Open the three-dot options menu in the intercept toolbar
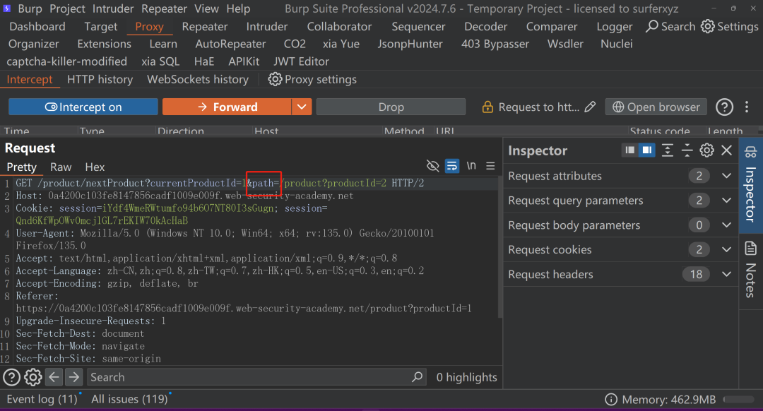763x411 pixels. pyautogui.click(x=747, y=107)
